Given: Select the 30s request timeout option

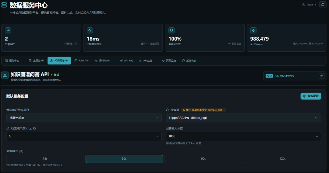Looking at the screenshot, I should (x=124, y=159).
